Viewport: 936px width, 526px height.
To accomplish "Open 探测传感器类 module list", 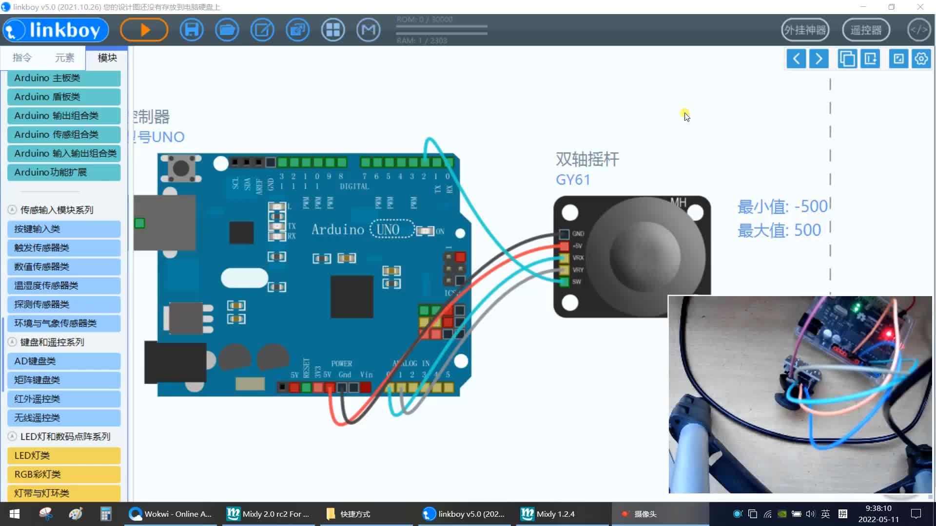I will (x=64, y=304).
